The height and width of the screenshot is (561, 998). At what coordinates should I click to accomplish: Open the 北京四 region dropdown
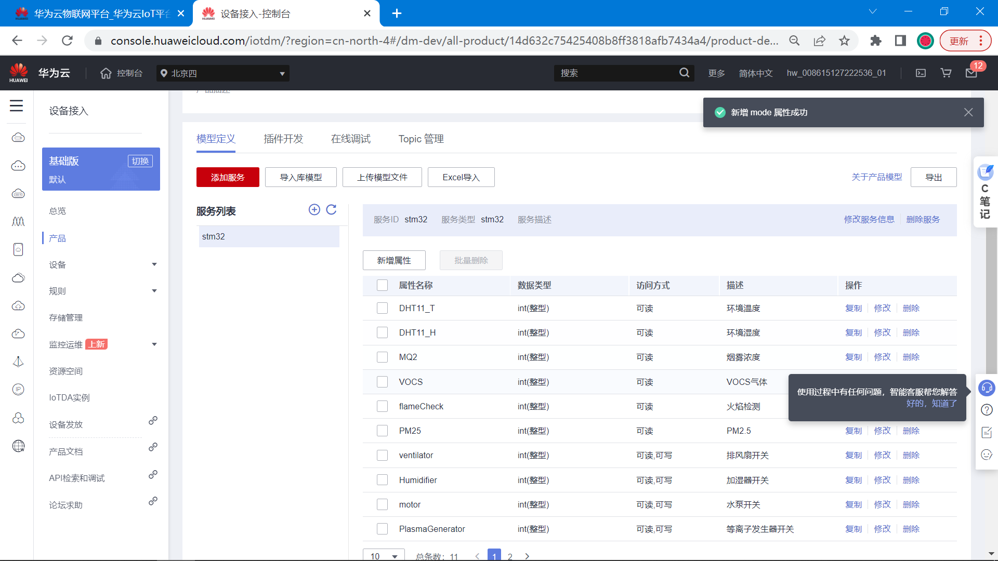point(223,73)
